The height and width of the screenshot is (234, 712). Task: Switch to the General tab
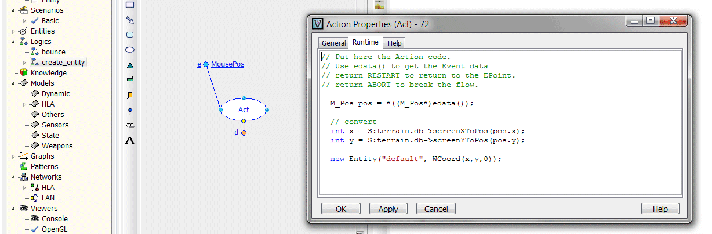point(333,43)
